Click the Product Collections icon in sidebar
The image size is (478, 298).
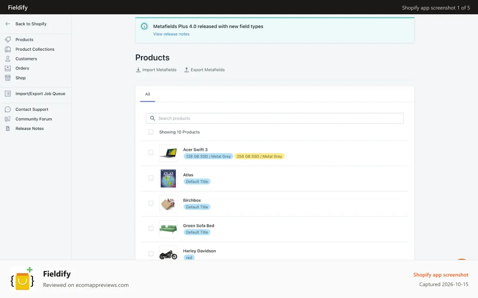(x=8, y=49)
